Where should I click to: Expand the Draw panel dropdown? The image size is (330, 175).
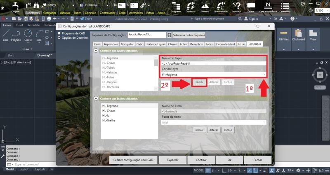(x=27, y=49)
